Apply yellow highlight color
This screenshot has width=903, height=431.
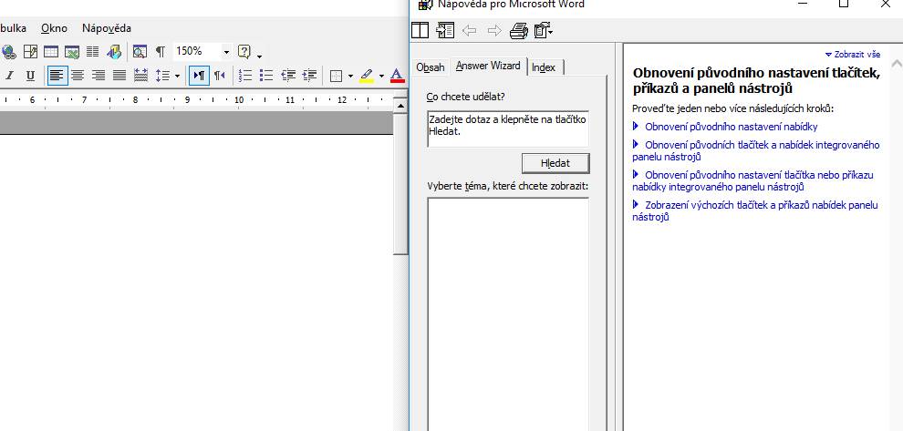pyautogui.click(x=367, y=76)
